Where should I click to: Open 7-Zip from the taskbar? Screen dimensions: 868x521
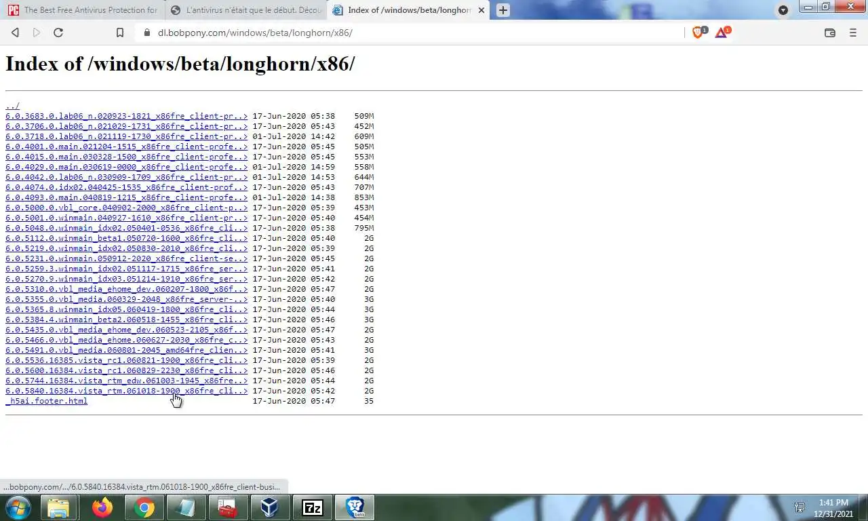(x=312, y=507)
